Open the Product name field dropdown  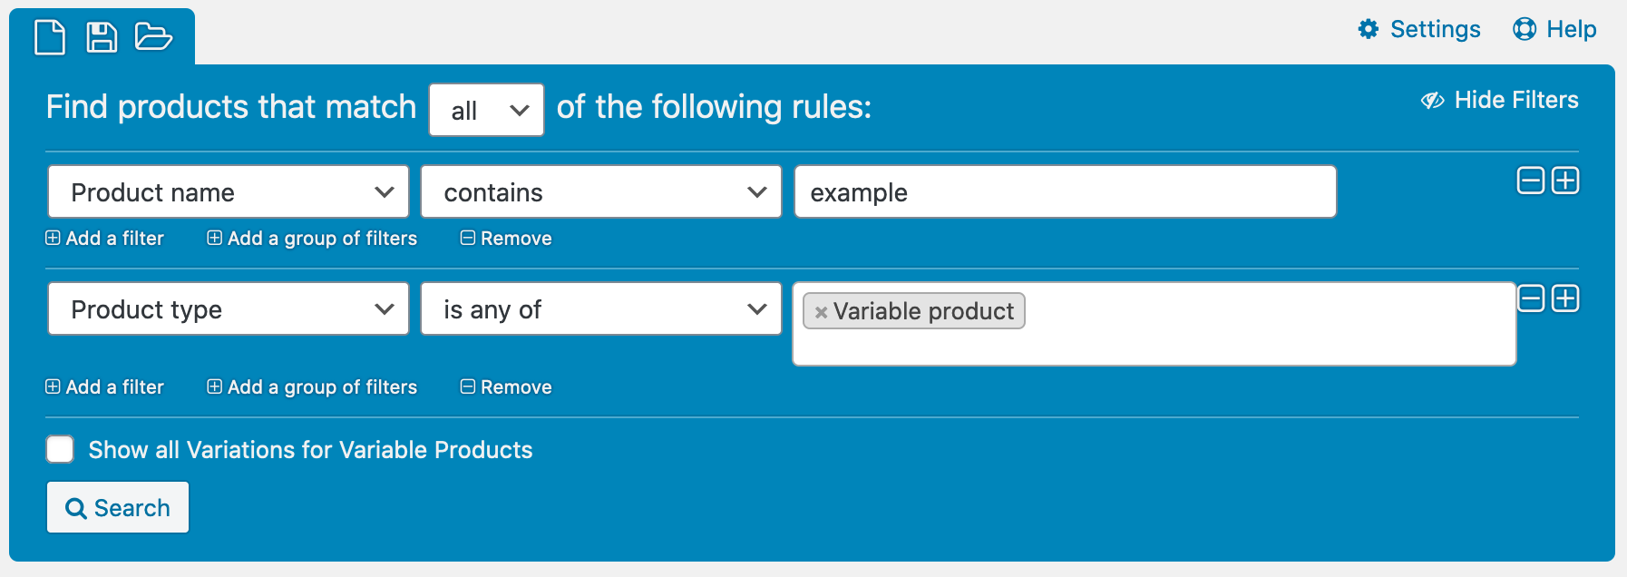[229, 191]
